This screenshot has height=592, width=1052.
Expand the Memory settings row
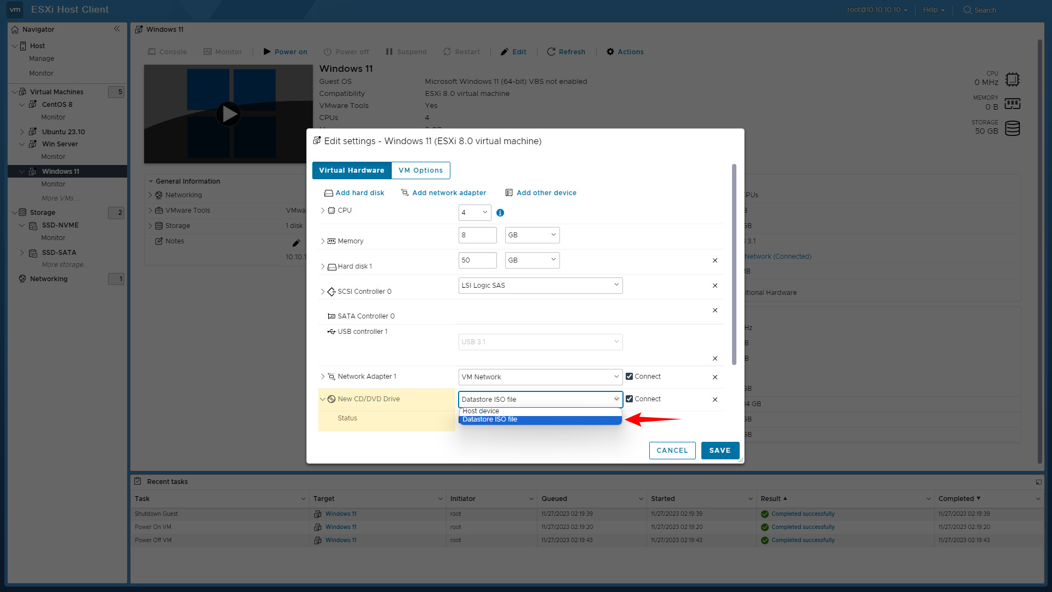(x=323, y=241)
